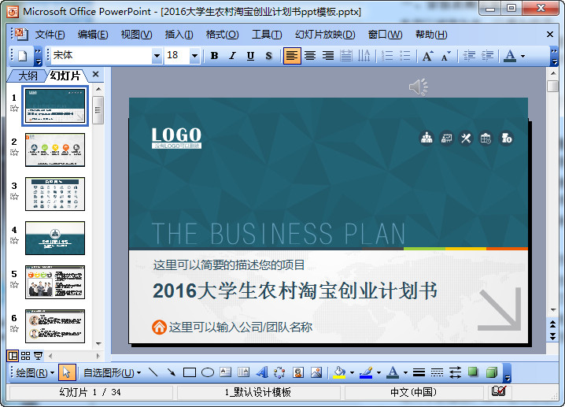Open the 幻灯片放映(D) menu
This screenshot has height=407, width=565.
[325, 35]
